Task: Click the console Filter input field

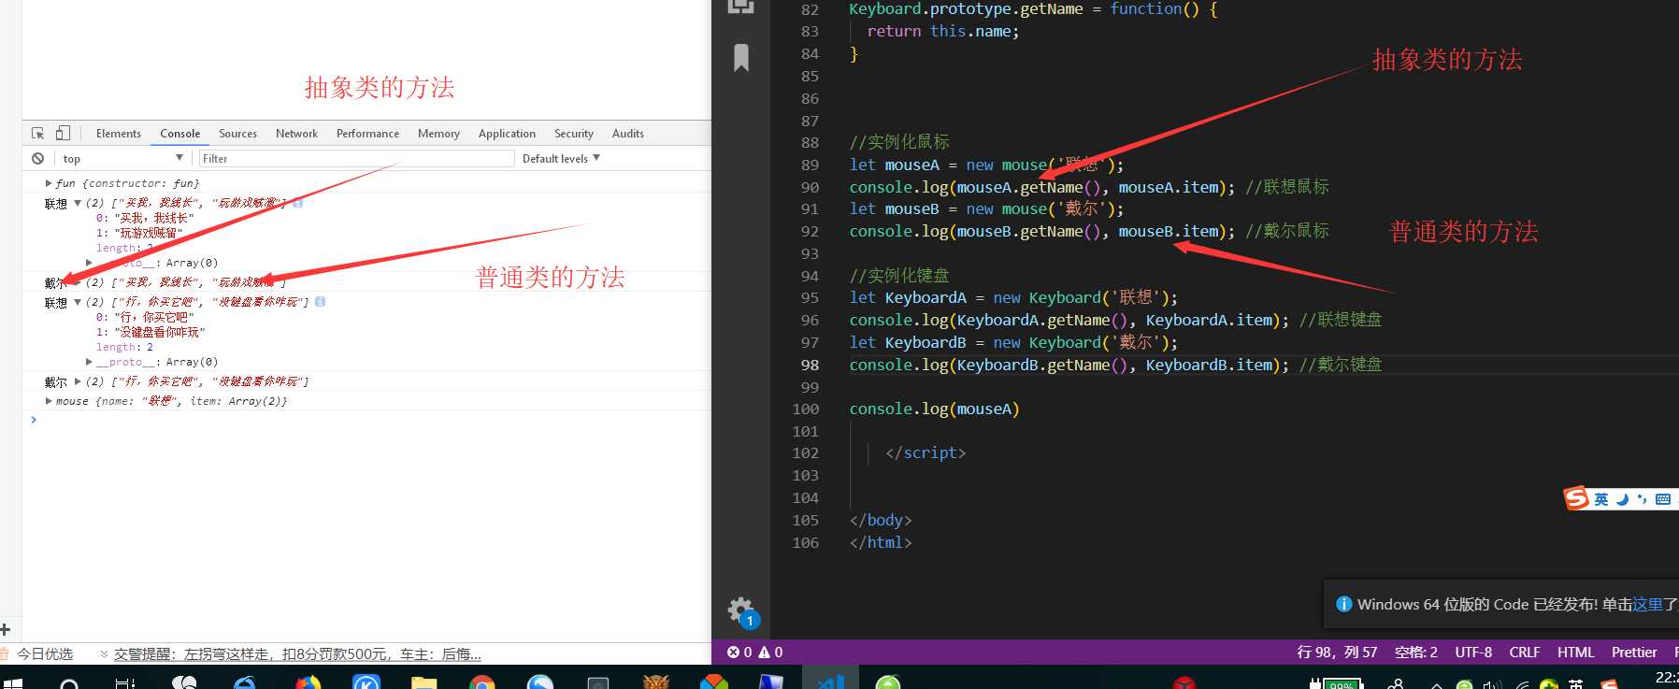Action: 356,158
